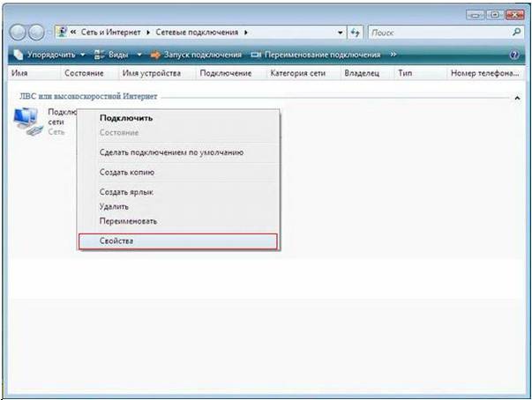Viewport: 532px width, 400px height.
Task: Show more toolbar commands chevron
Action: tap(393, 55)
